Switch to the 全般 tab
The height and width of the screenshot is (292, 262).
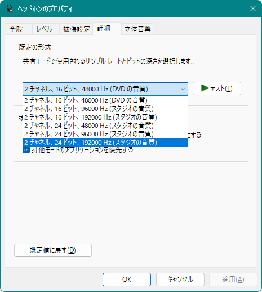click(19, 29)
